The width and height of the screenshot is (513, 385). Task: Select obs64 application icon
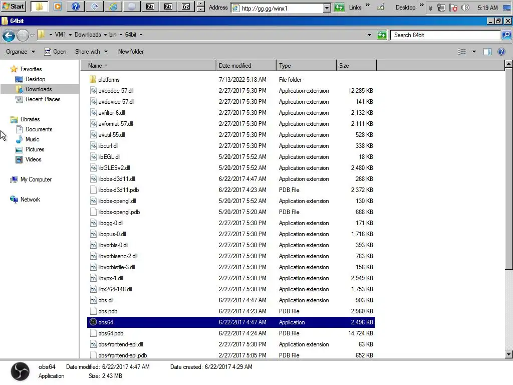click(x=93, y=322)
